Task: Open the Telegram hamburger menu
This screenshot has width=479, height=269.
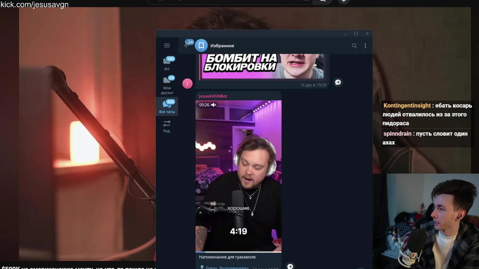Action: point(167,46)
